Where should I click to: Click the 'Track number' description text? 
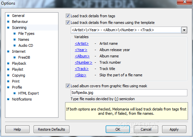pos(110,62)
